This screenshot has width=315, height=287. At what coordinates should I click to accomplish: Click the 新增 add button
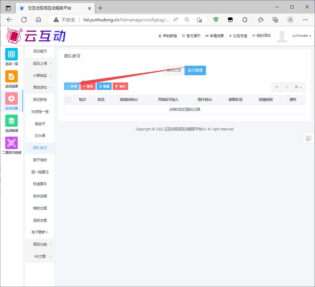72,86
